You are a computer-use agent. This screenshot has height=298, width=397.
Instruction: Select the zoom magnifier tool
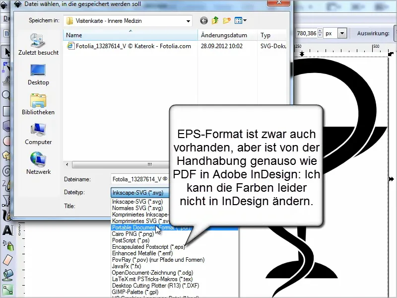pos(6,95)
